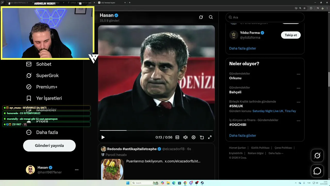Open Erişilebilirlik footer link

point(236,153)
